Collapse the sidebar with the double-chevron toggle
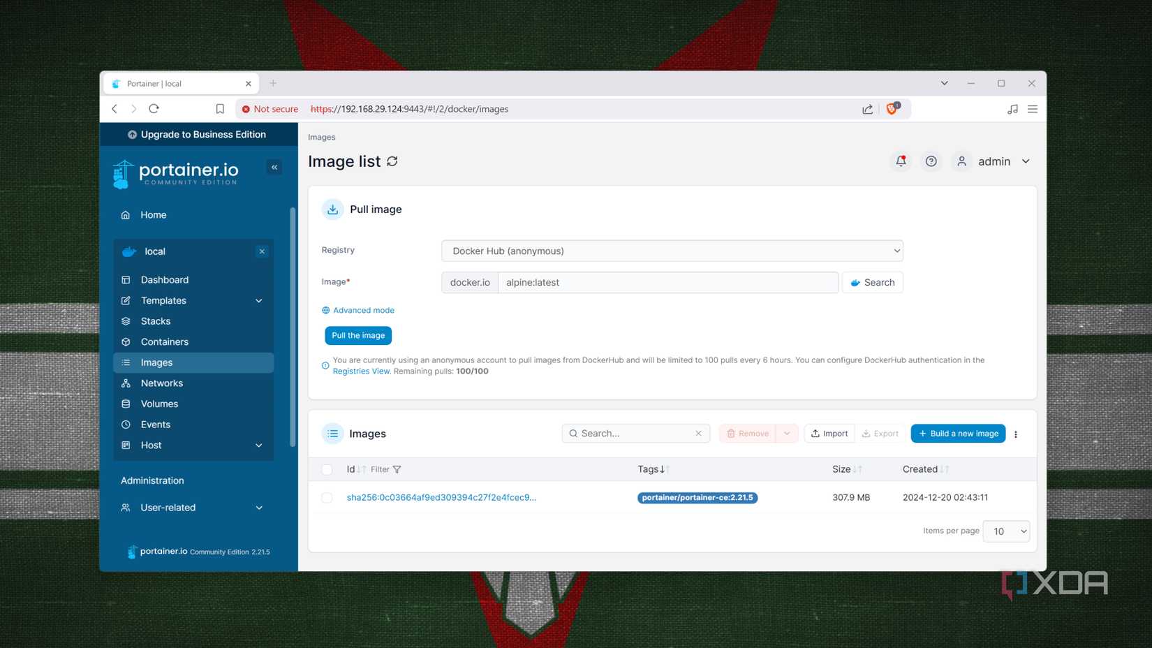The image size is (1152, 648). point(274,167)
